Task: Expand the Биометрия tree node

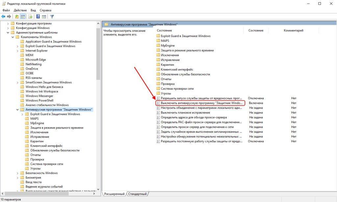Action: click(x=17, y=178)
